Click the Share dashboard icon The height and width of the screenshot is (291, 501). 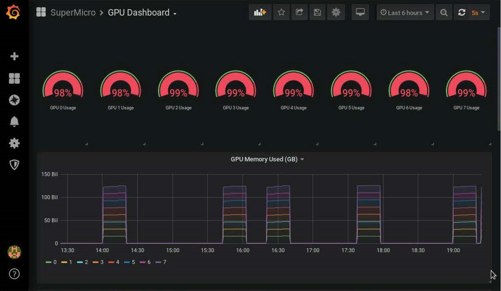click(299, 12)
